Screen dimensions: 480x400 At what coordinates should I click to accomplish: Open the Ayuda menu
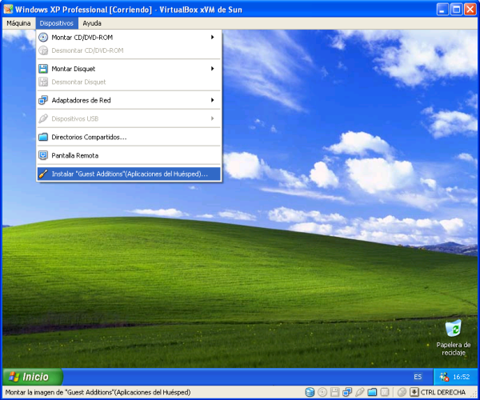[92, 23]
